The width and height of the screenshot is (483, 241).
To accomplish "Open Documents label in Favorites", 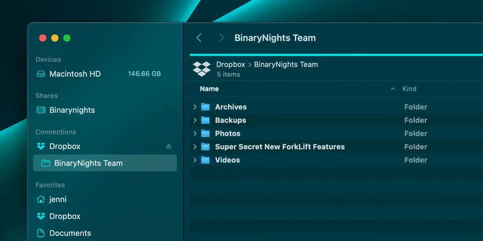I will point(71,233).
